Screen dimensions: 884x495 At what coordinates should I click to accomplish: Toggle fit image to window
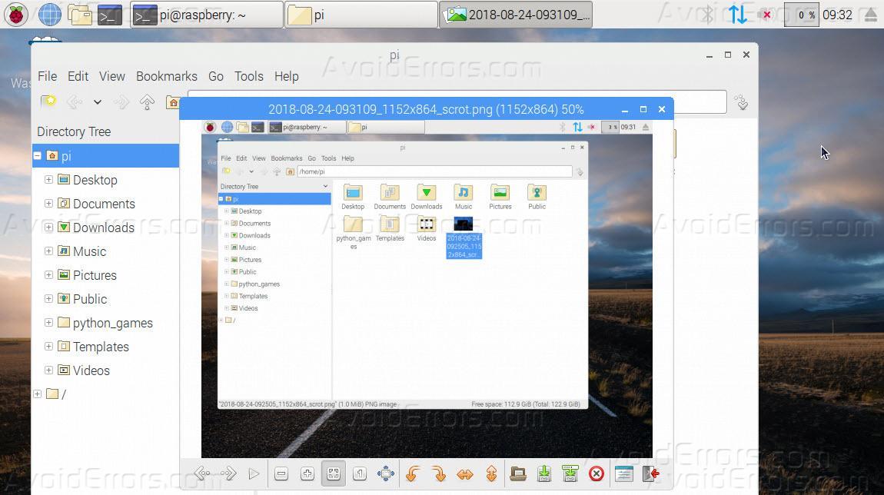pyautogui.click(x=333, y=474)
